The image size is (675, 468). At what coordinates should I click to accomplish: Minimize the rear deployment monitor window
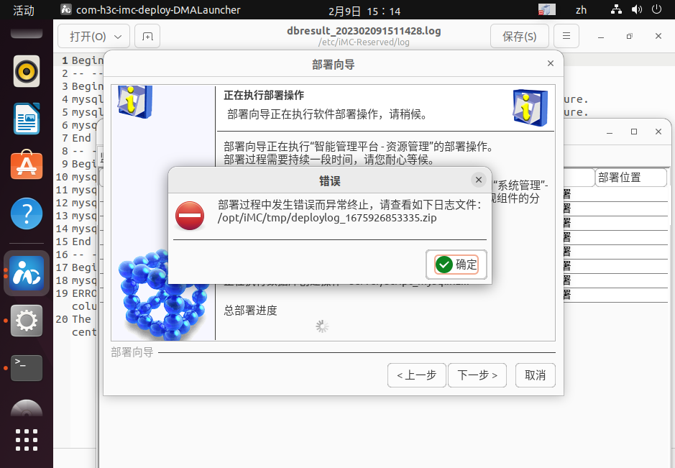[609, 132]
